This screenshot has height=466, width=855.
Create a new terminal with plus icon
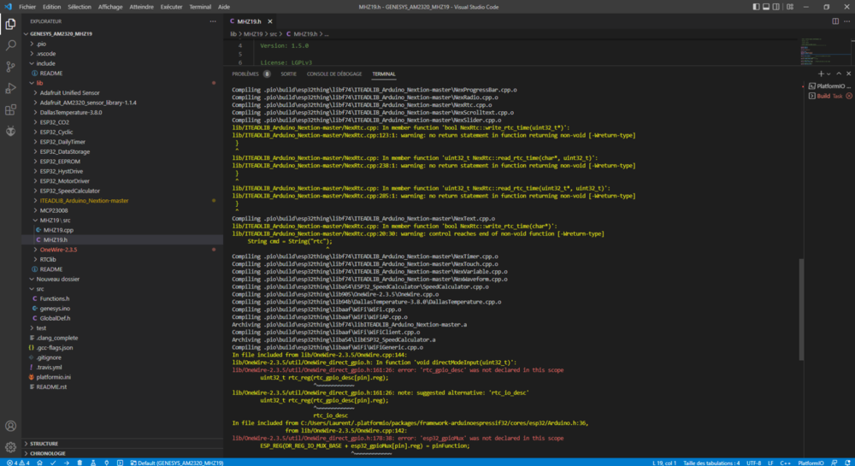point(821,74)
